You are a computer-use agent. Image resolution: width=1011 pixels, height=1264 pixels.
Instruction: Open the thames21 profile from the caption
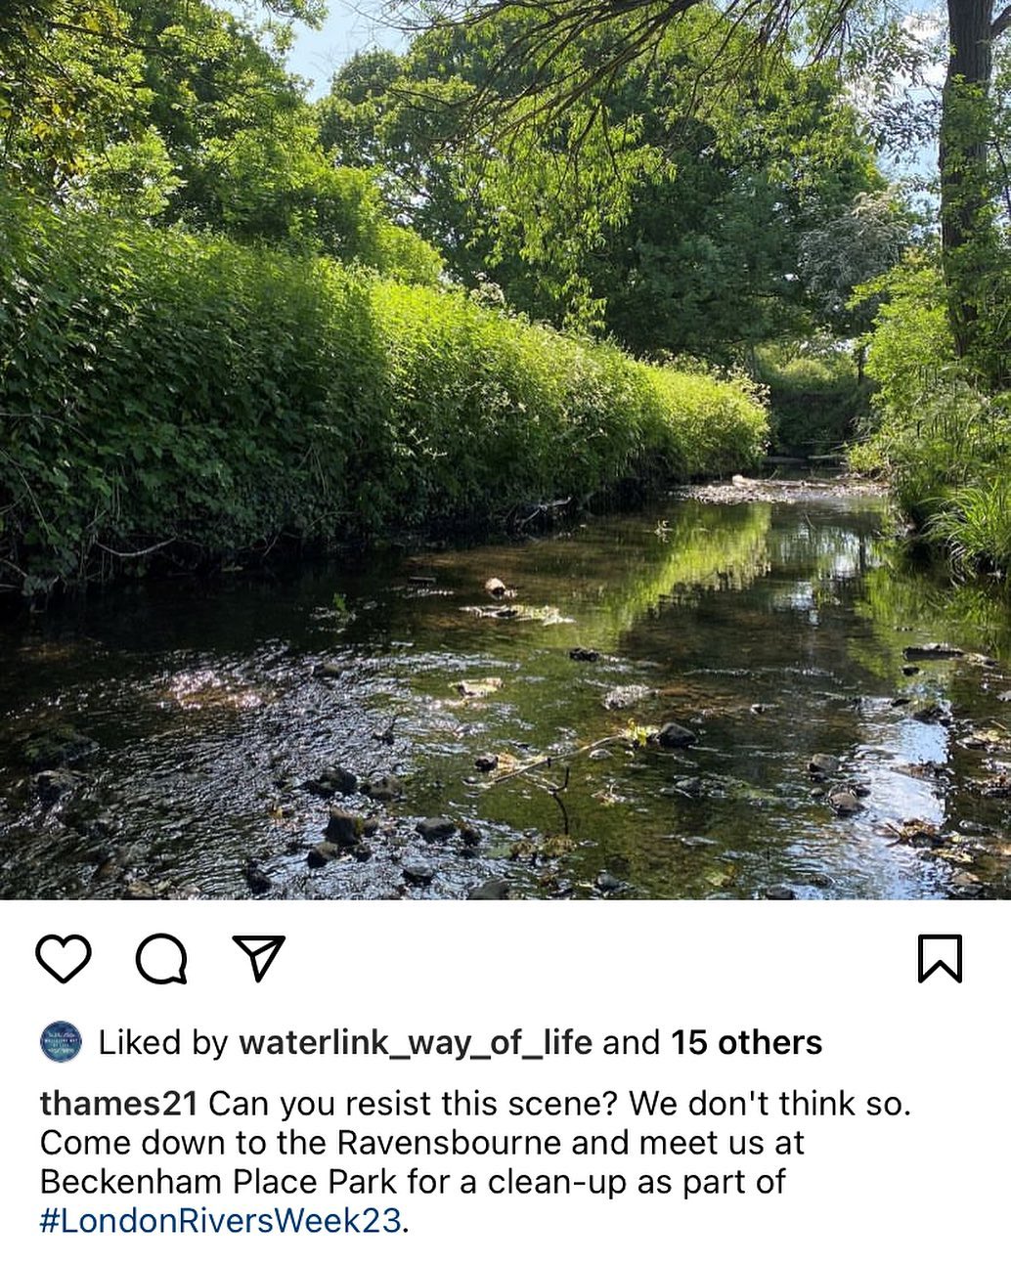coord(118,1104)
